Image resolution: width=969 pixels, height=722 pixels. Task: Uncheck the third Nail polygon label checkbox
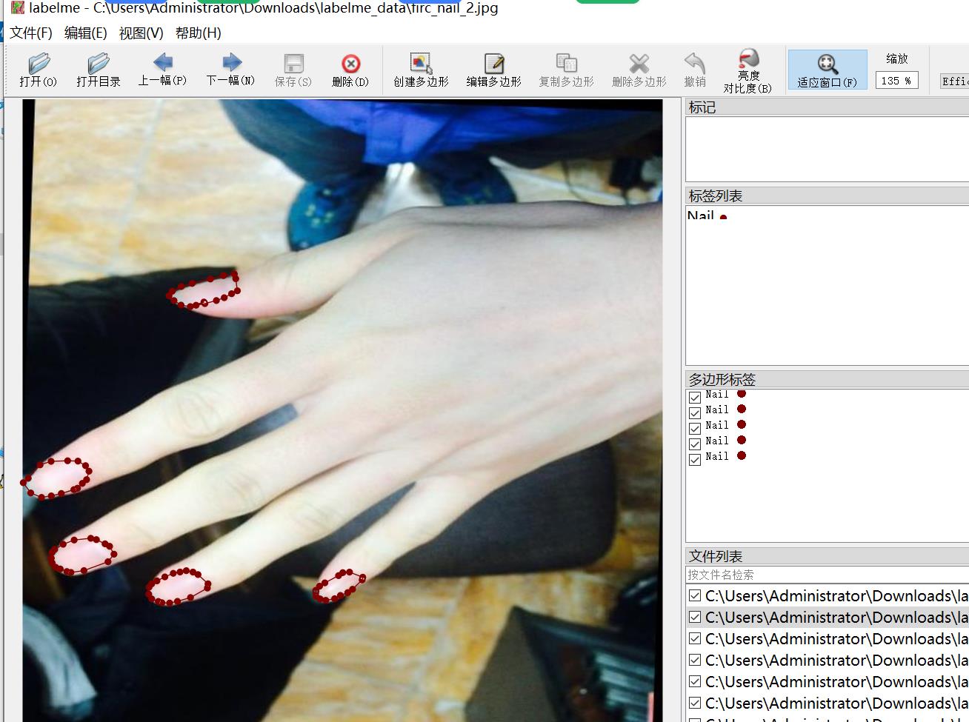pos(695,428)
